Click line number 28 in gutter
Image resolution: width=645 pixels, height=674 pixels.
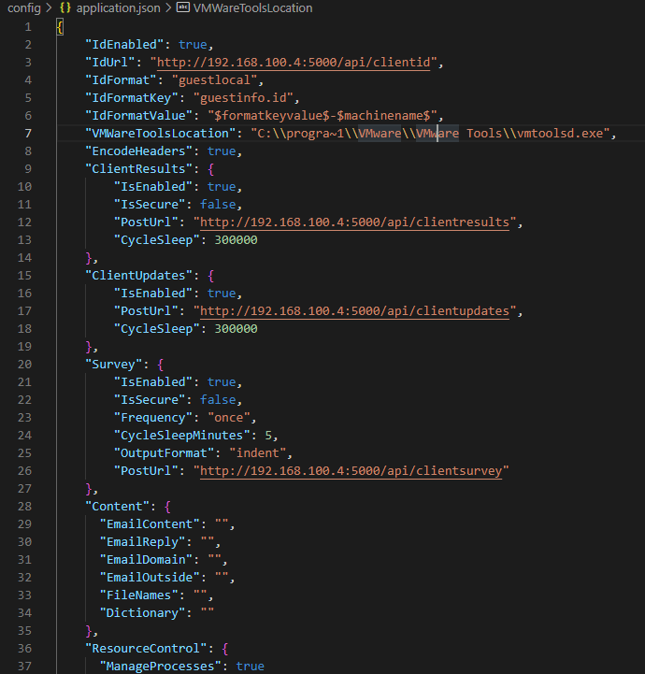[24, 507]
